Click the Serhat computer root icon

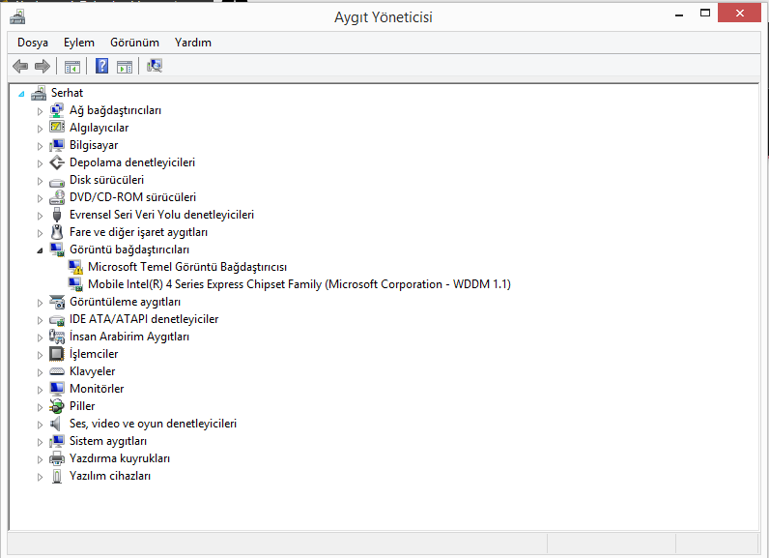point(39,93)
